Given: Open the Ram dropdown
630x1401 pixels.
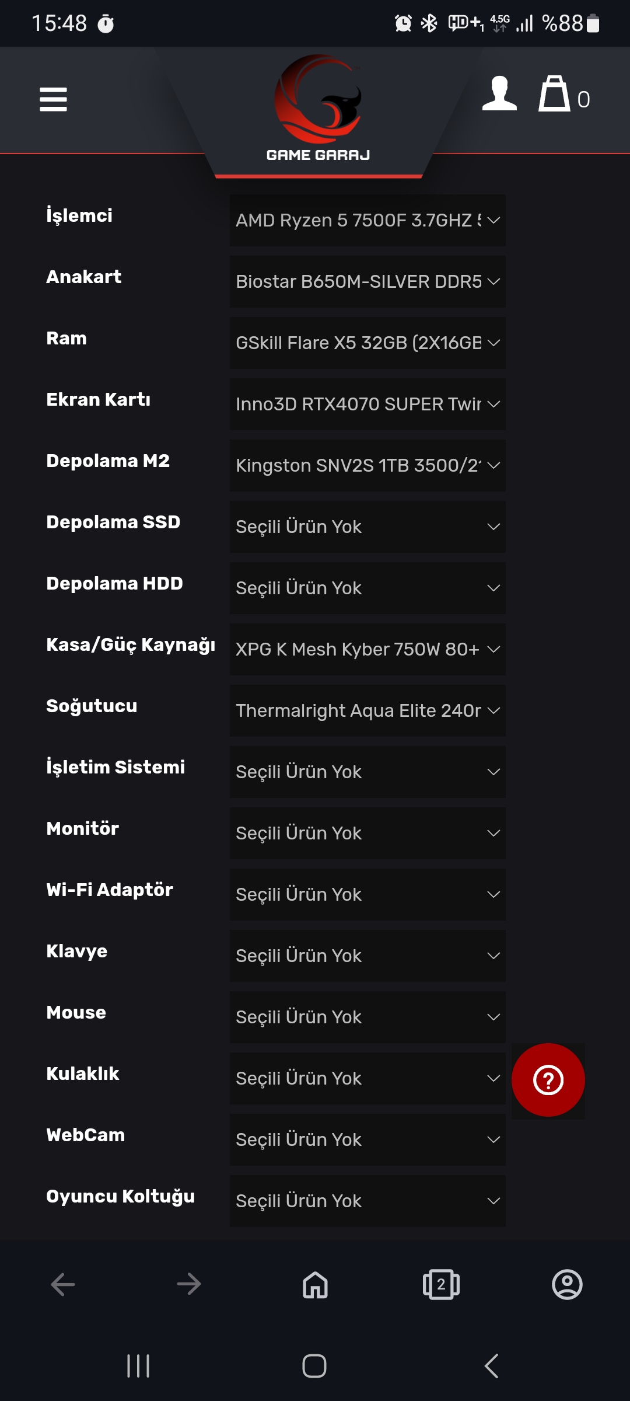Looking at the screenshot, I should click(367, 343).
